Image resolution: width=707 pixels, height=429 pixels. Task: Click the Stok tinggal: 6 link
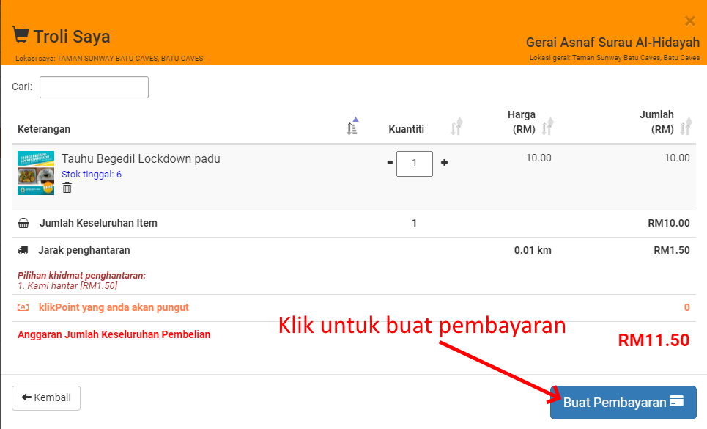pos(92,175)
